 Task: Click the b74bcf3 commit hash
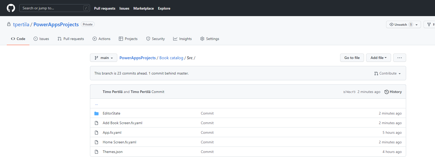tap(349, 92)
